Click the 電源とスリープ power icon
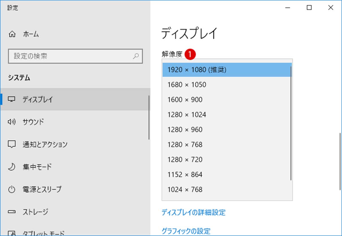The height and width of the screenshot is (236, 342). pos(12,189)
